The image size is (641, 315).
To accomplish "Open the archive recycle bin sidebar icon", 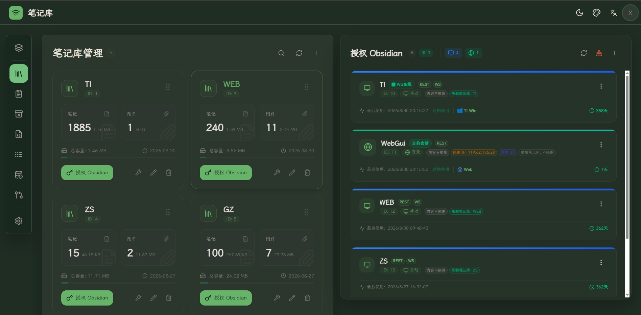I will (x=19, y=114).
